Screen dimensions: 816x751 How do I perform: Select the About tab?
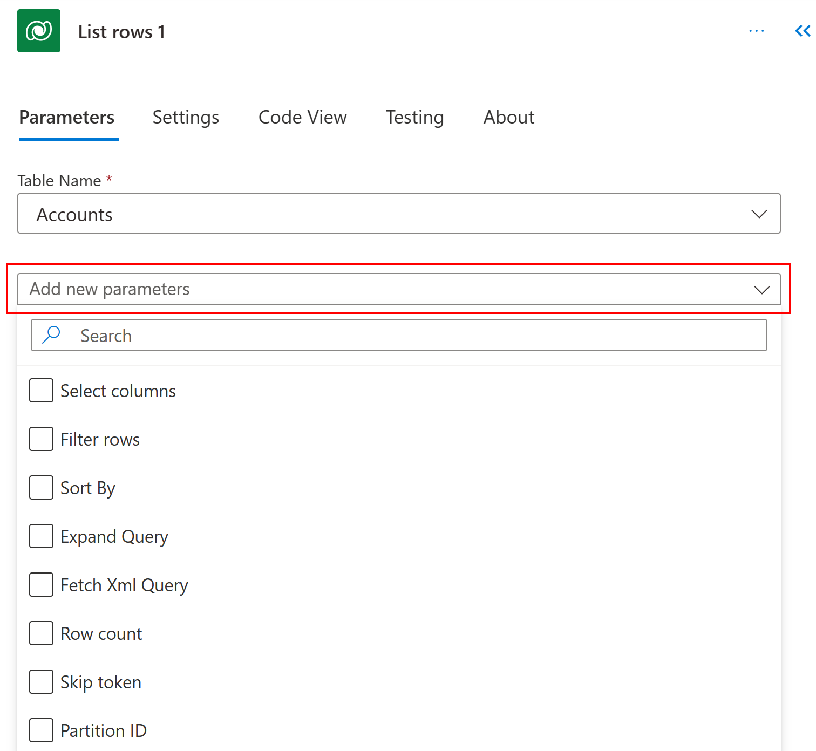pyautogui.click(x=508, y=117)
